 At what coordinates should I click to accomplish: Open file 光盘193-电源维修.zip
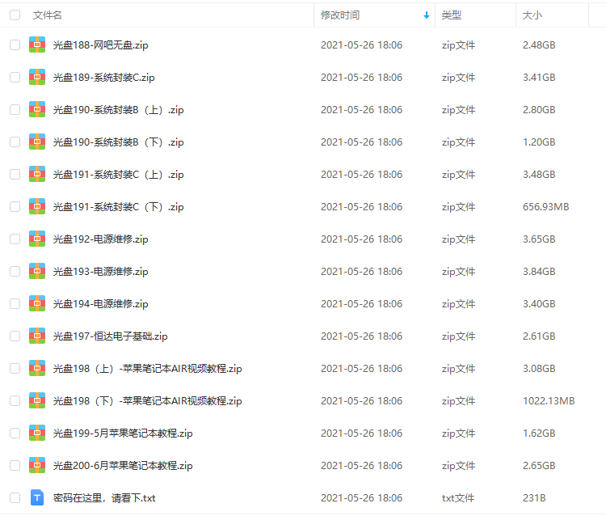(x=100, y=272)
